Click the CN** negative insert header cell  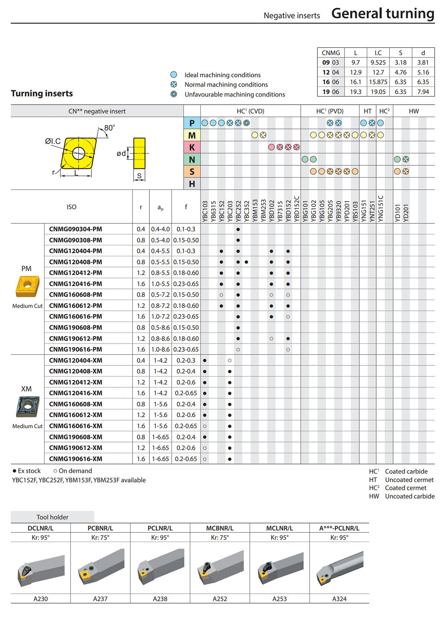(x=97, y=111)
